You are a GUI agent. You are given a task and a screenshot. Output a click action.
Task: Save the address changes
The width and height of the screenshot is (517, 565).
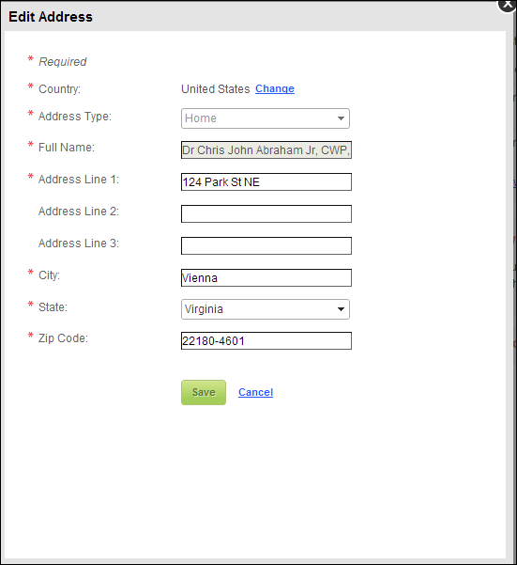(204, 392)
